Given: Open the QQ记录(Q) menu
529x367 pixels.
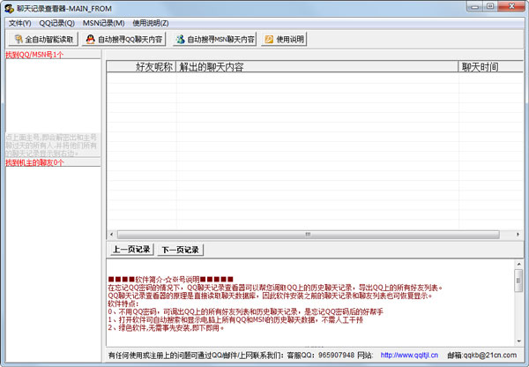Looking at the screenshot, I should point(56,22).
